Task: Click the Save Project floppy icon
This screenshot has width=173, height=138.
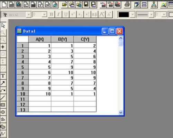Action: click(86, 4)
